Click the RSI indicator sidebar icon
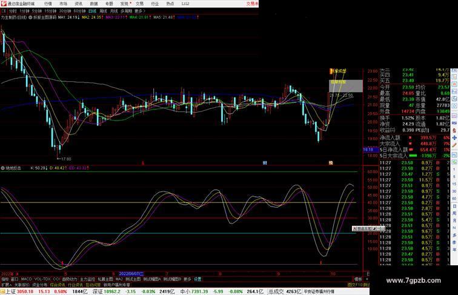Image resolution: width=458 pixels, height=295 pixels. click(454, 123)
